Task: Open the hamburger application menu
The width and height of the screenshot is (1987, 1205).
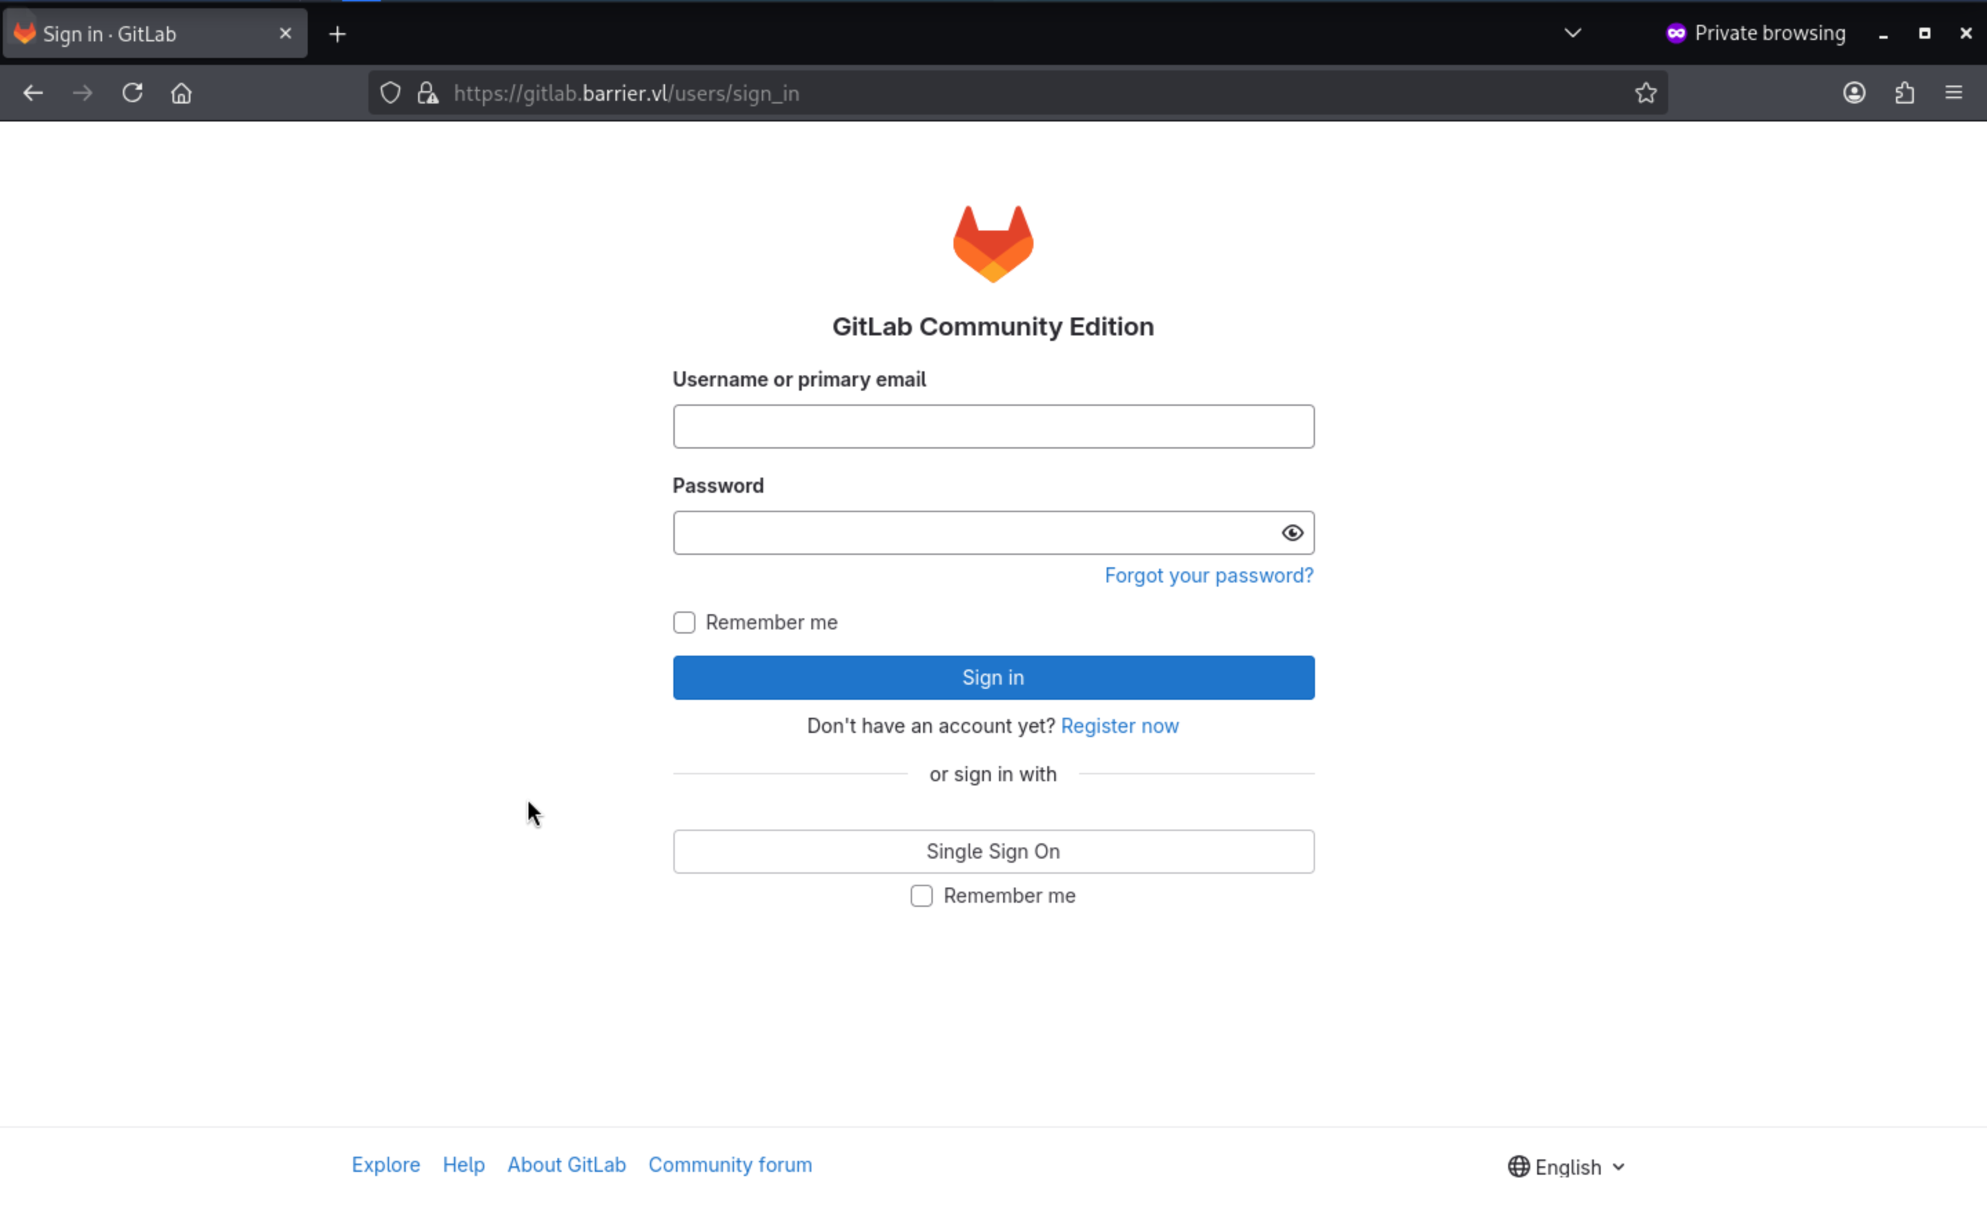Action: (x=1953, y=92)
